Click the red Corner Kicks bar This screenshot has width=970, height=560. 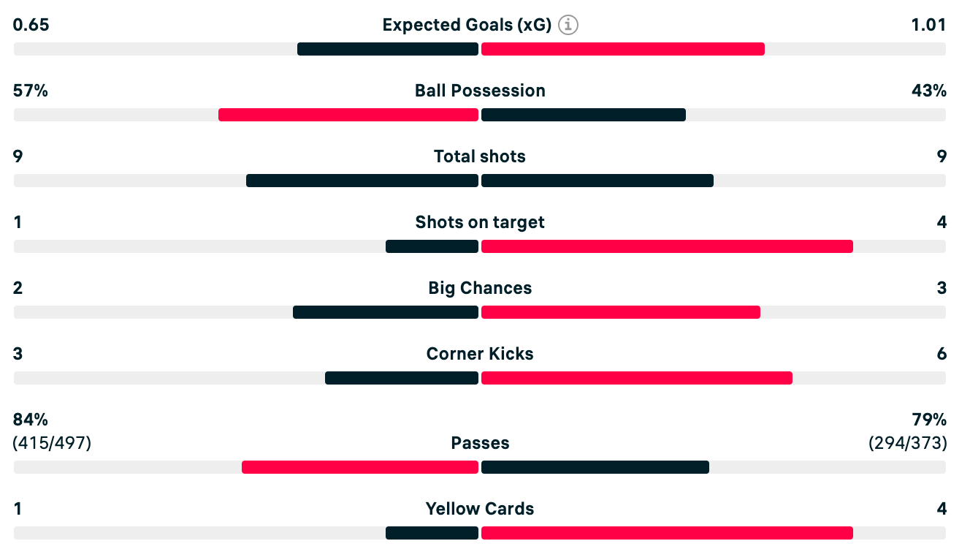(637, 378)
